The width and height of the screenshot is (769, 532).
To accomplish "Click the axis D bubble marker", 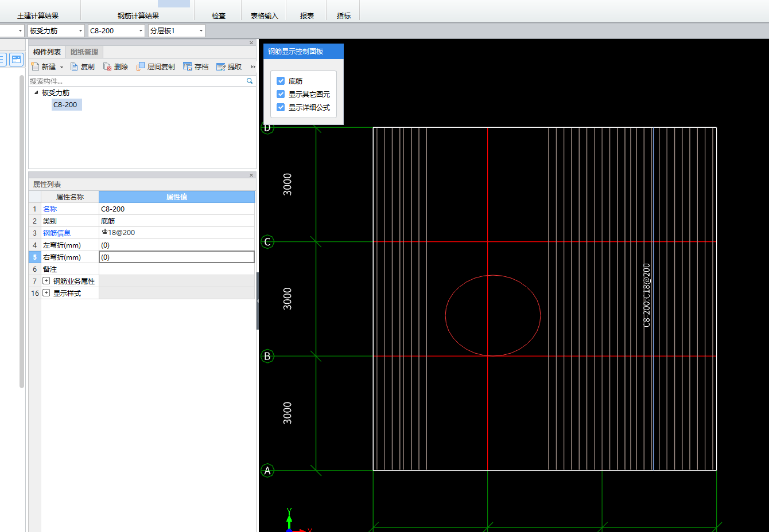I will point(267,127).
